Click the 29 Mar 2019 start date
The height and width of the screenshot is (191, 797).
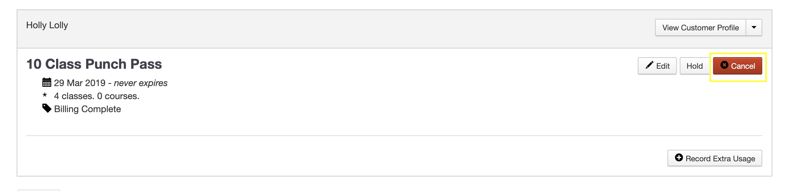[80, 83]
